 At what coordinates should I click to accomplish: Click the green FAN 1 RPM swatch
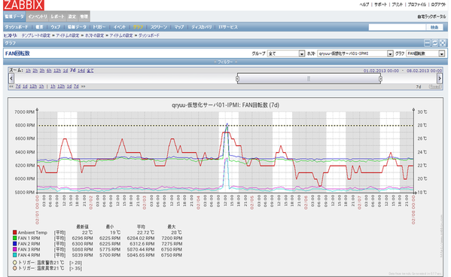(x=14, y=238)
